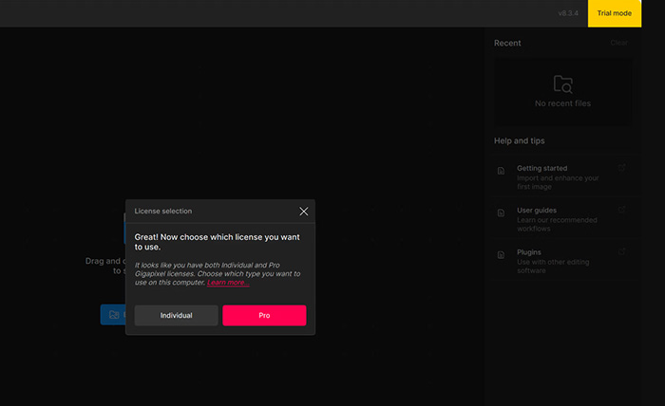Click the License selection dialog title
665x406 pixels.
click(162, 211)
